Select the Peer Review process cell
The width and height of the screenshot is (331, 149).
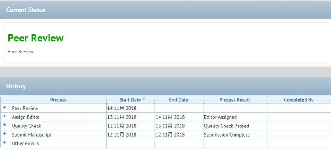[25, 108]
